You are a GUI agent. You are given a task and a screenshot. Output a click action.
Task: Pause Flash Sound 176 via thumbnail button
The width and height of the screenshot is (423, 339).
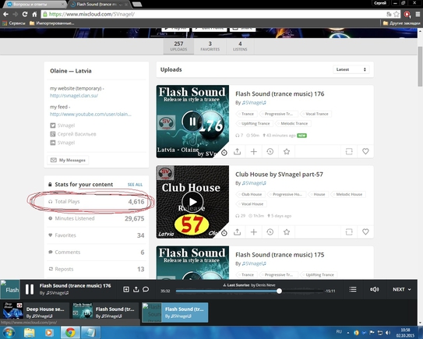click(x=192, y=122)
